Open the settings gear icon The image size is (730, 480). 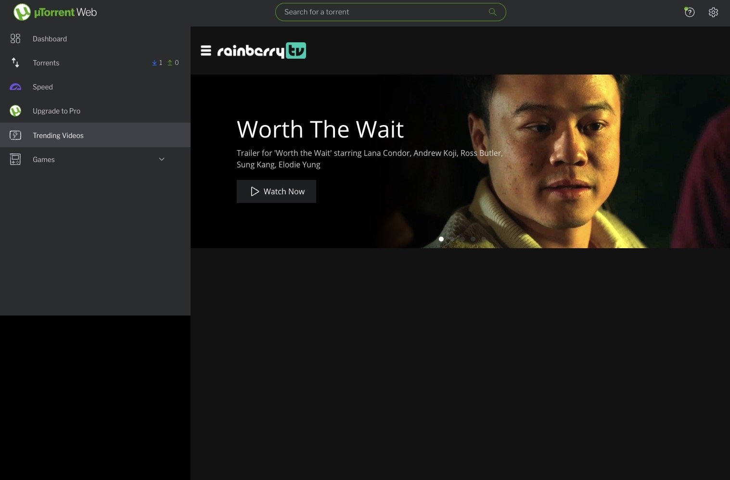click(713, 12)
